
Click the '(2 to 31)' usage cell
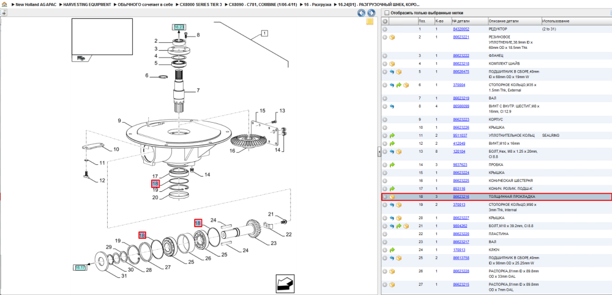pos(549,29)
